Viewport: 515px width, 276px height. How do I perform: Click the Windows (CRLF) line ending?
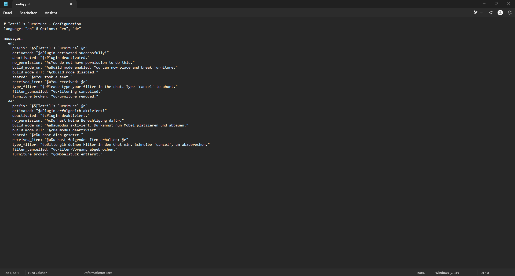447,273
